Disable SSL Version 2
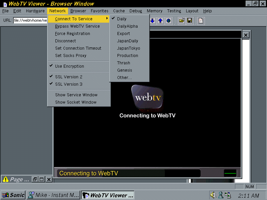The height and width of the screenshot is (200, 267). pyautogui.click(x=68, y=77)
